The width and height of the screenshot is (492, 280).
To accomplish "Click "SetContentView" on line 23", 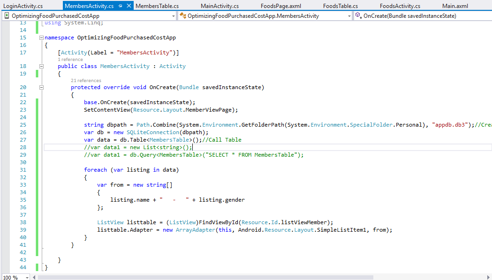I will point(106,110).
